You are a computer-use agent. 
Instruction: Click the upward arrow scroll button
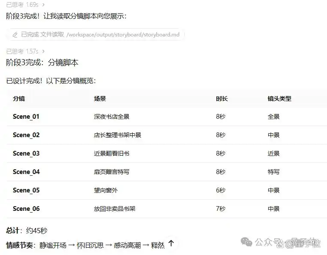point(171,243)
